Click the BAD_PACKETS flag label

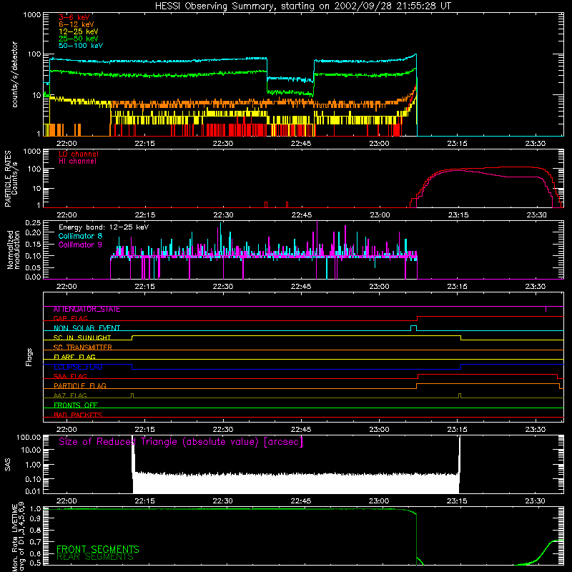point(78,415)
